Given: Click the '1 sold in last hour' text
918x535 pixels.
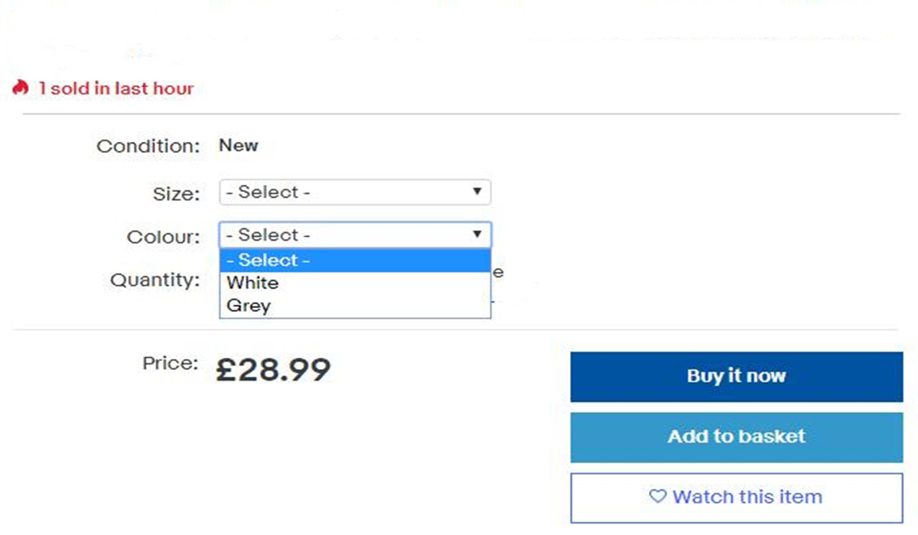Looking at the screenshot, I should point(116,89).
